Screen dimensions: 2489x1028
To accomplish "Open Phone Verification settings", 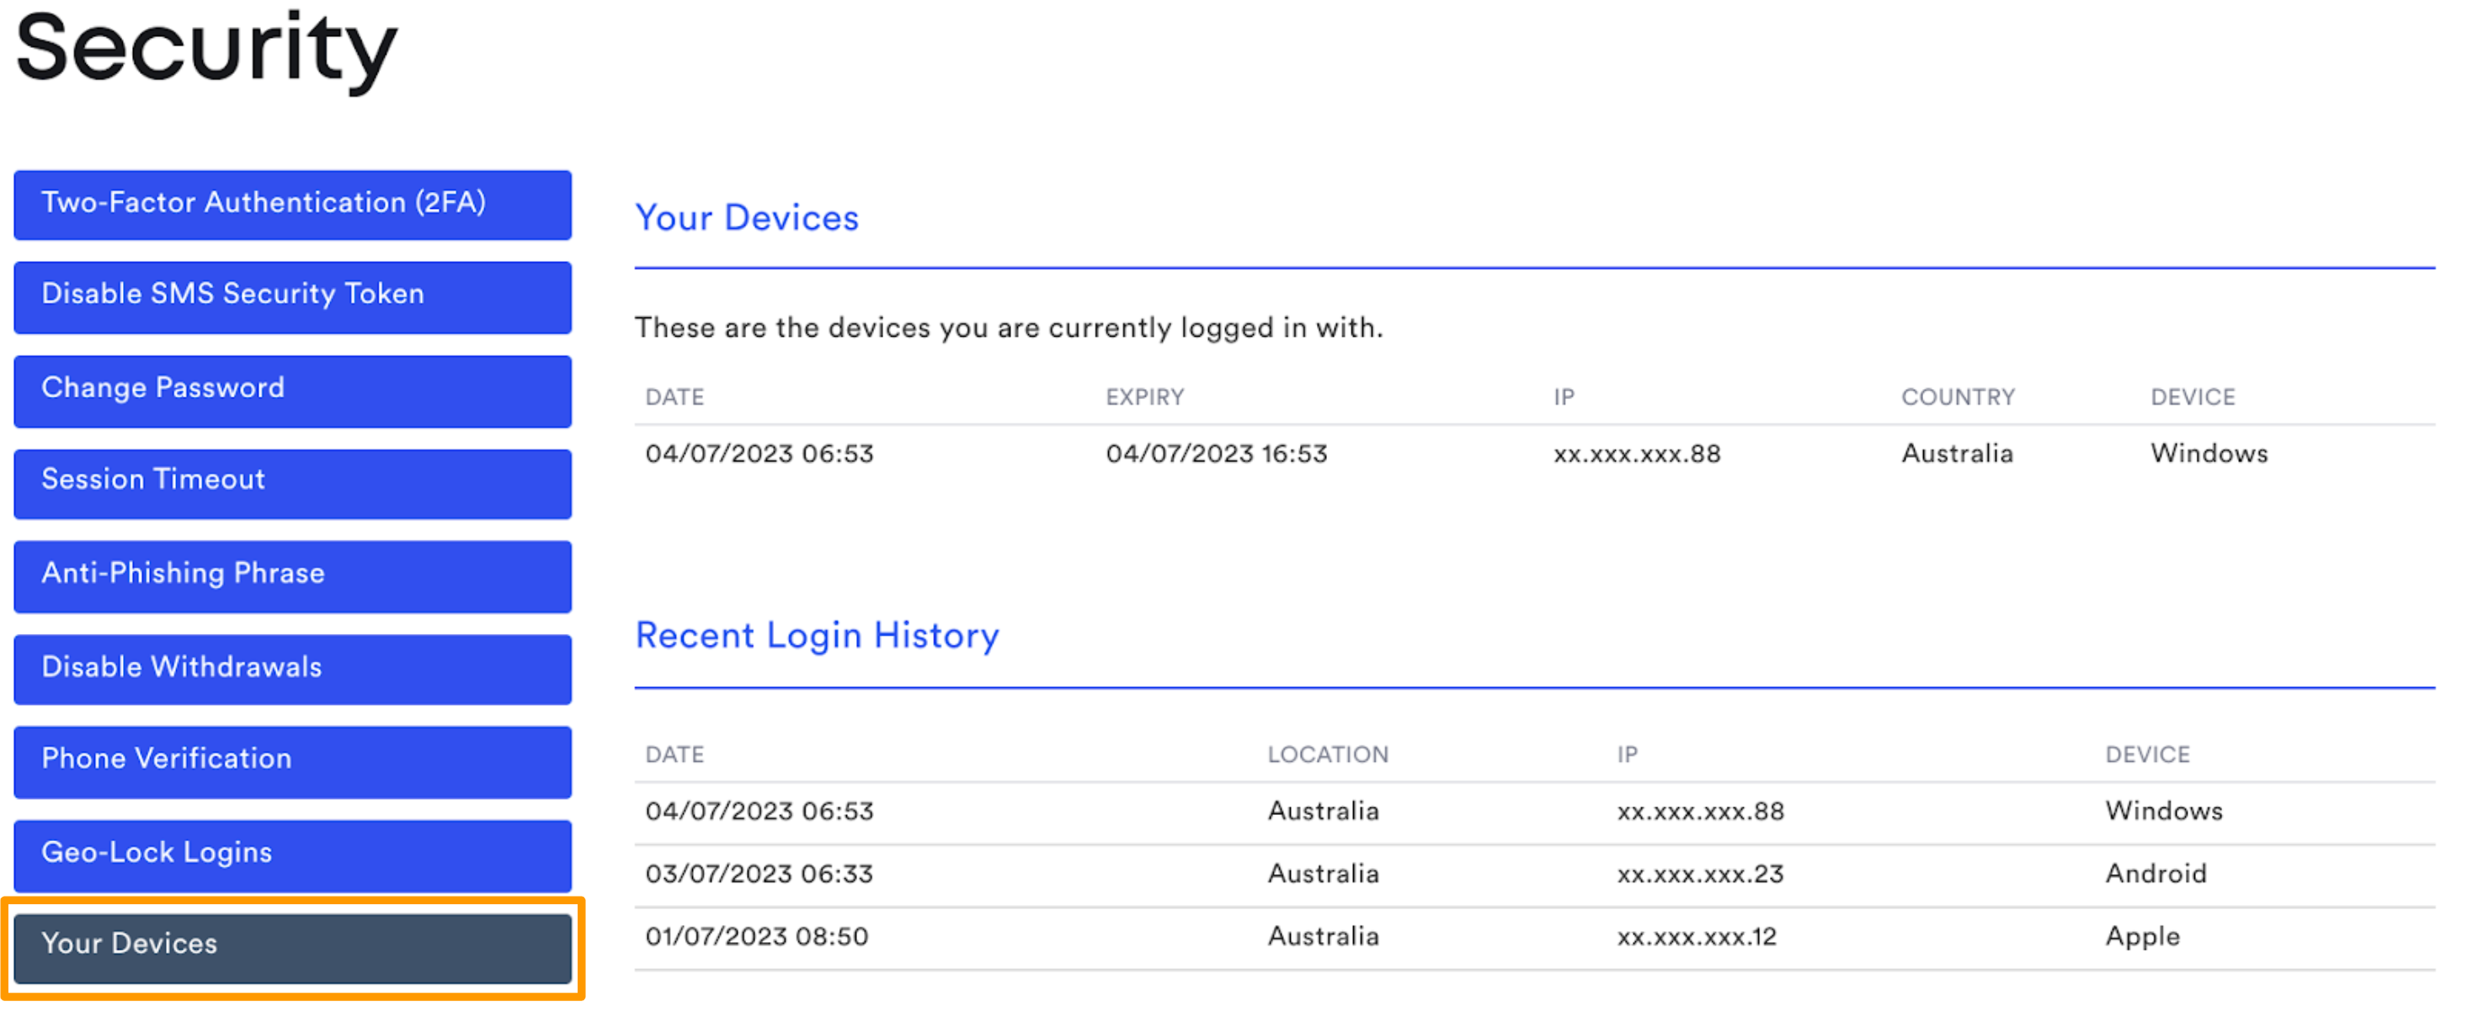I will 292,761.
